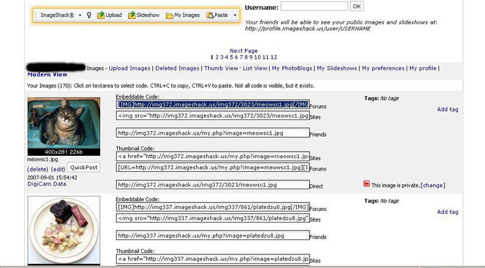485x268 pixels.
Task: Go to Next Page link
Action: (243, 51)
